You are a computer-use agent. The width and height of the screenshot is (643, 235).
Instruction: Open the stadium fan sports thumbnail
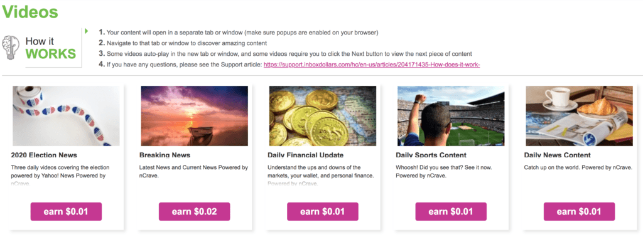click(451, 116)
